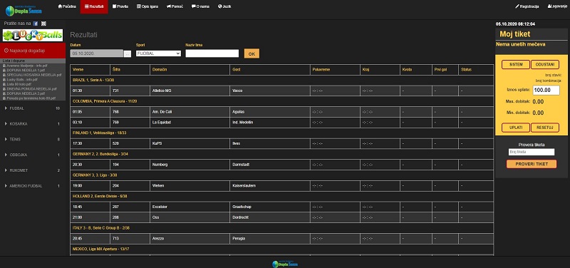The height and width of the screenshot is (268, 570).
Task: Click the Broj tiketa input field
Action: point(531,152)
